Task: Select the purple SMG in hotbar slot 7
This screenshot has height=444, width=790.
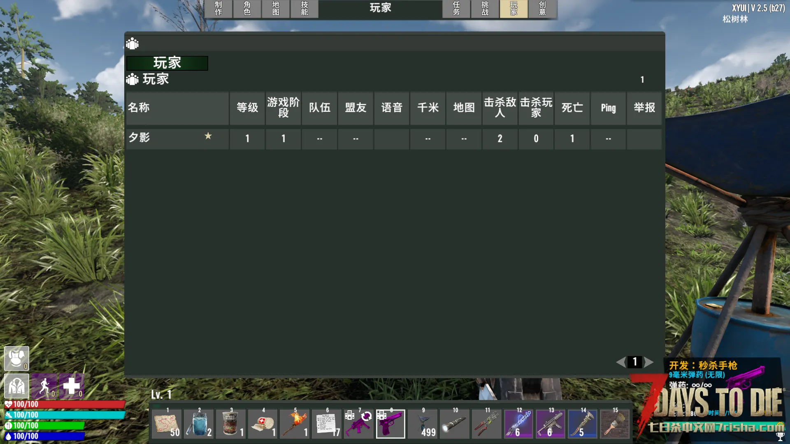Action: tap(359, 424)
